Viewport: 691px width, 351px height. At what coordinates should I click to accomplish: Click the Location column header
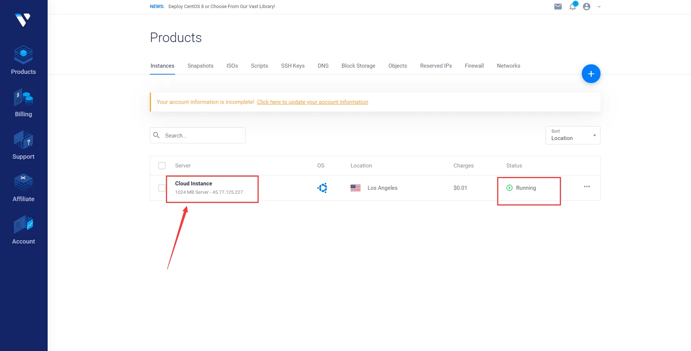click(x=361, y=166)
